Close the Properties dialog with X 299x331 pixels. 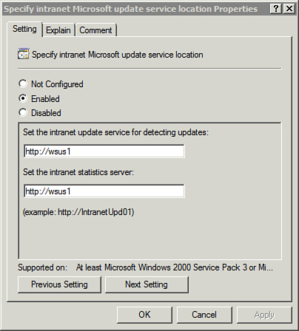tap(289, 9)
